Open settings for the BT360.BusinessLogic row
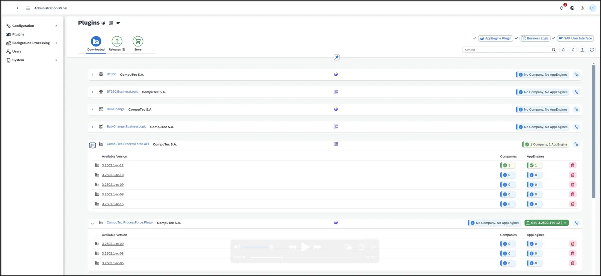 tap(576, 92)
